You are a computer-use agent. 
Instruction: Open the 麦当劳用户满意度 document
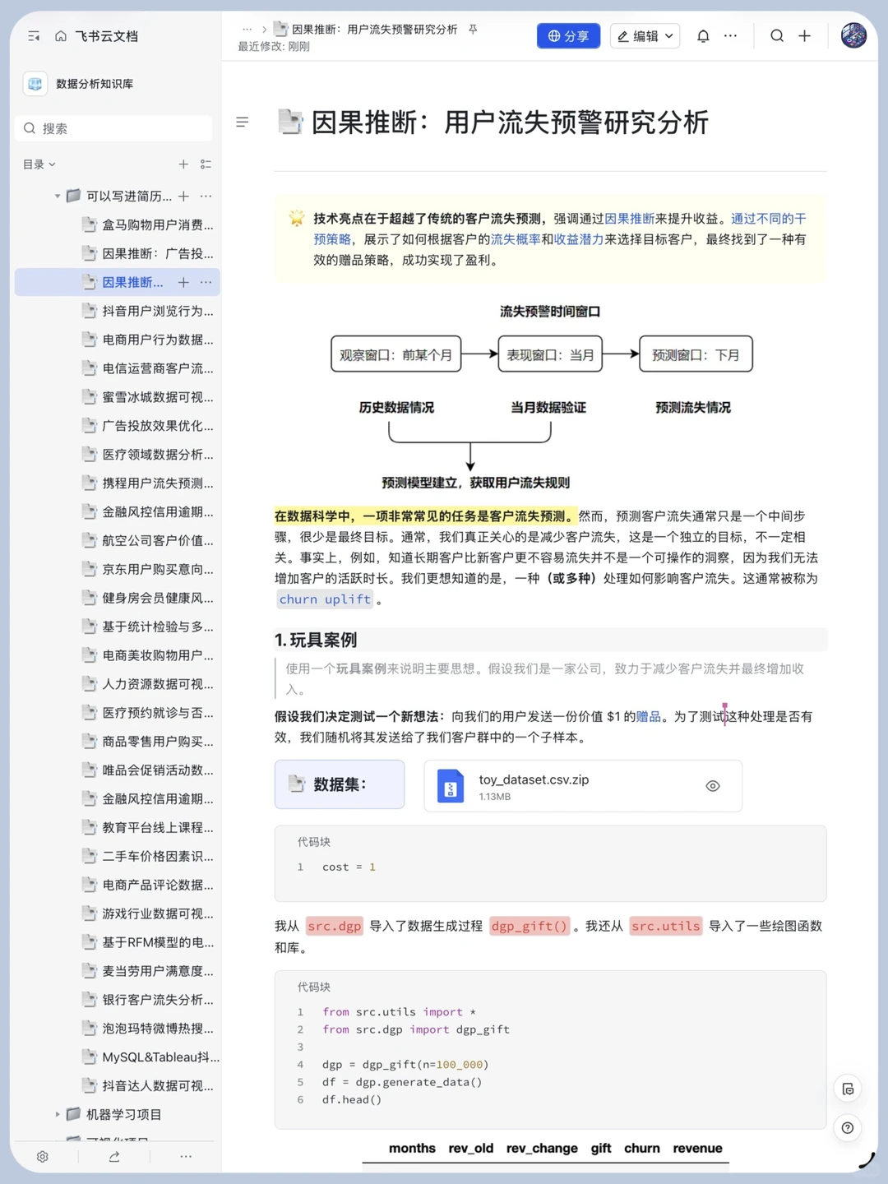point(149,971)
